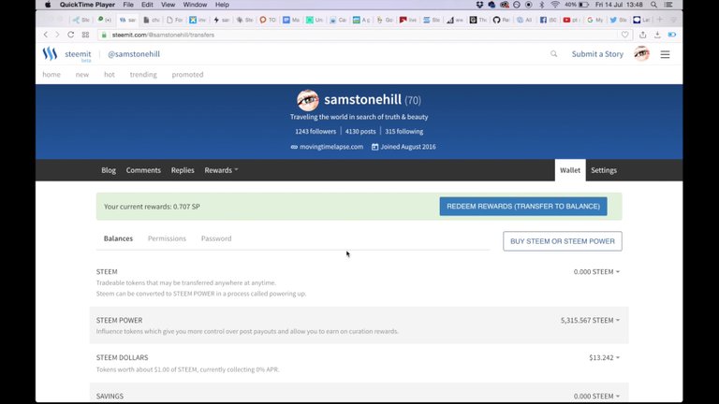This screenshot has width=719, height=404.
Task: Switch to the YouTube tab
Action: [x=571, y=20]
